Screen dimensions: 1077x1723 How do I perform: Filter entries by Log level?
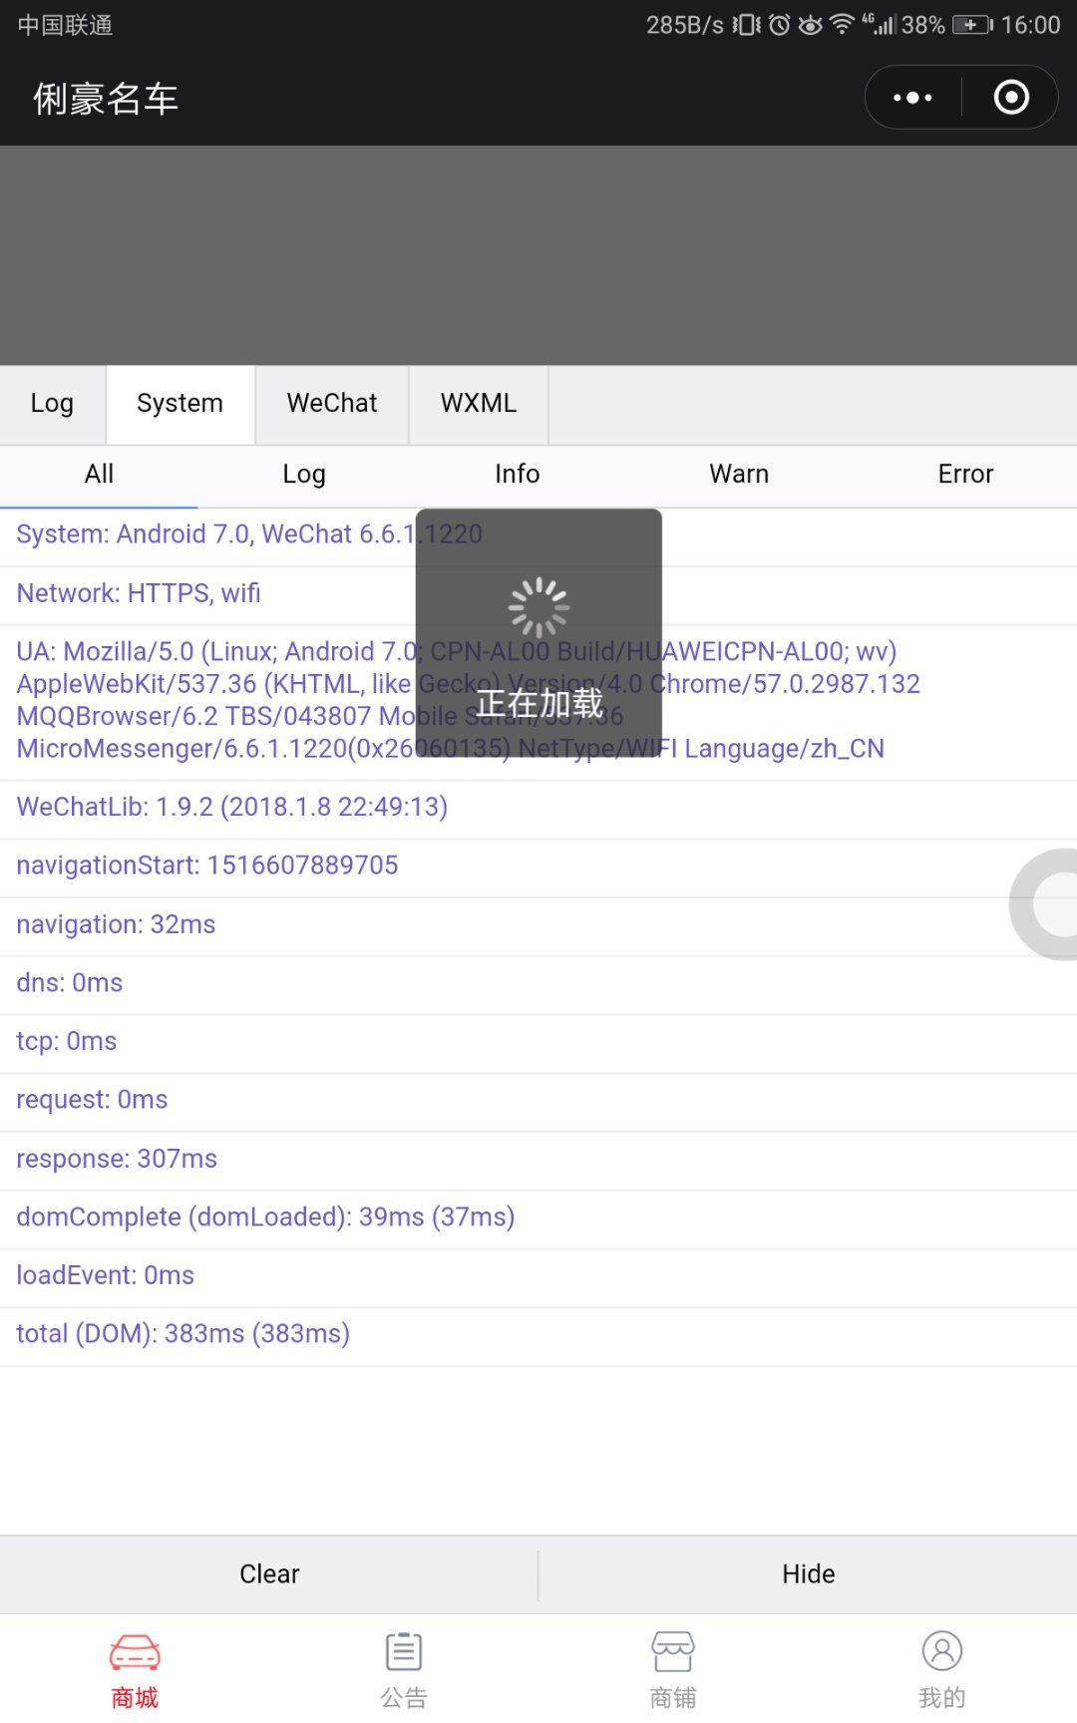(x=304, y=475)
